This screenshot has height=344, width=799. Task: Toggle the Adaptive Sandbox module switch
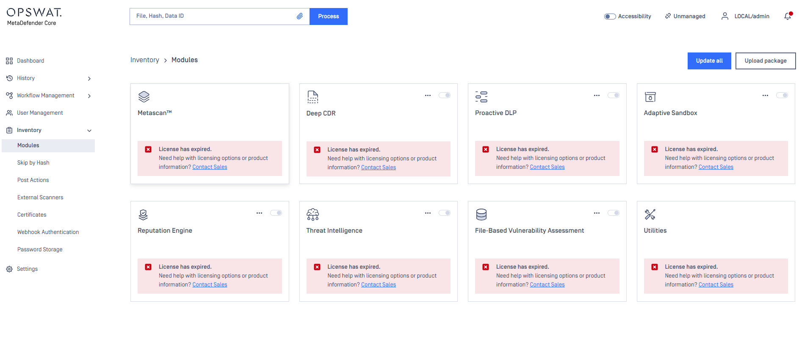[x=782, y=95]
